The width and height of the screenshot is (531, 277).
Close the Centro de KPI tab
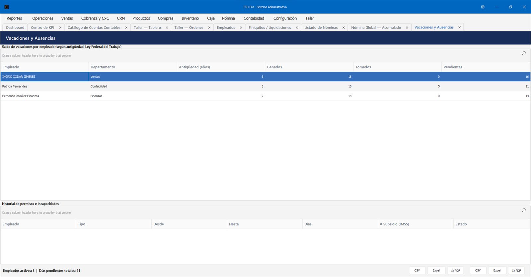(60, 28)
